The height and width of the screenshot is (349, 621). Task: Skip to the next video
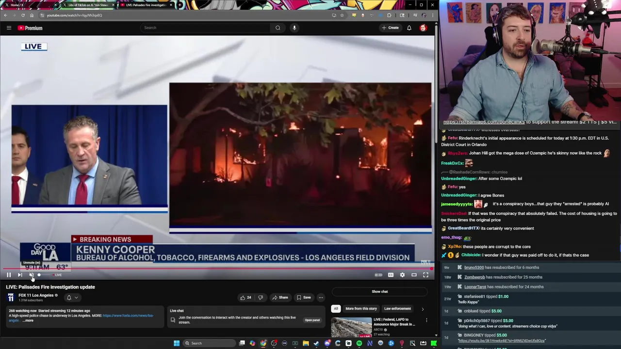tap(20, 275)
